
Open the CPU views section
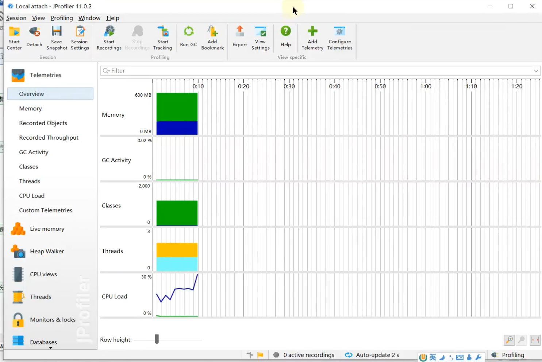point(43,275)
